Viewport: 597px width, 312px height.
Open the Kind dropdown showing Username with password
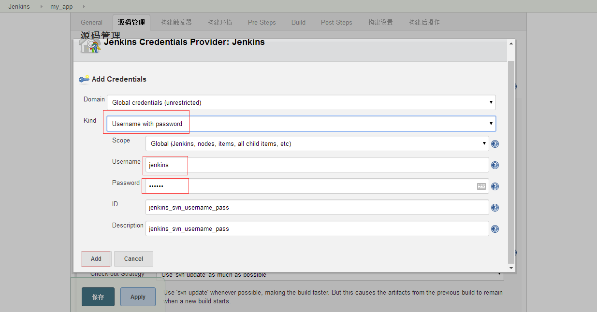point(301,124)
